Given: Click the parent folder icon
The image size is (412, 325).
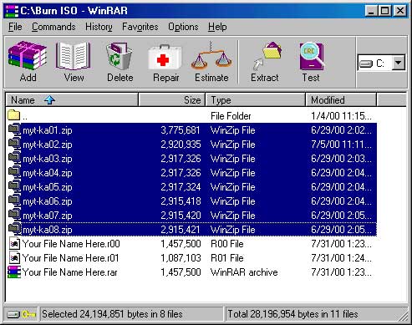Looking at the screenshot, I should click(14, 114).
